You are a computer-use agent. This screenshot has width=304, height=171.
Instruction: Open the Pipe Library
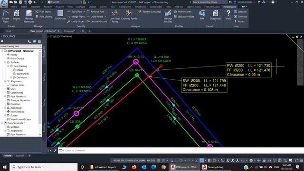(44, 17)
